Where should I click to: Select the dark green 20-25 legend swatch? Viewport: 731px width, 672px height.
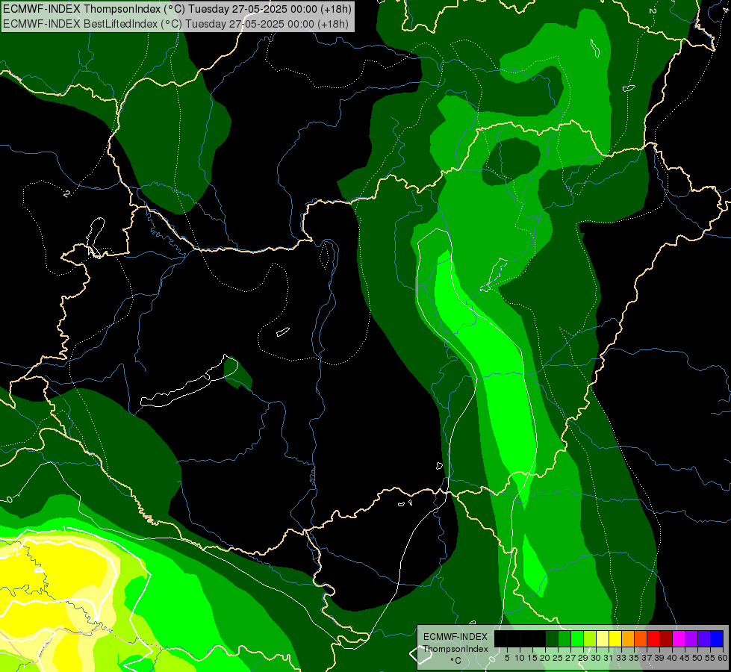point(552,638)
